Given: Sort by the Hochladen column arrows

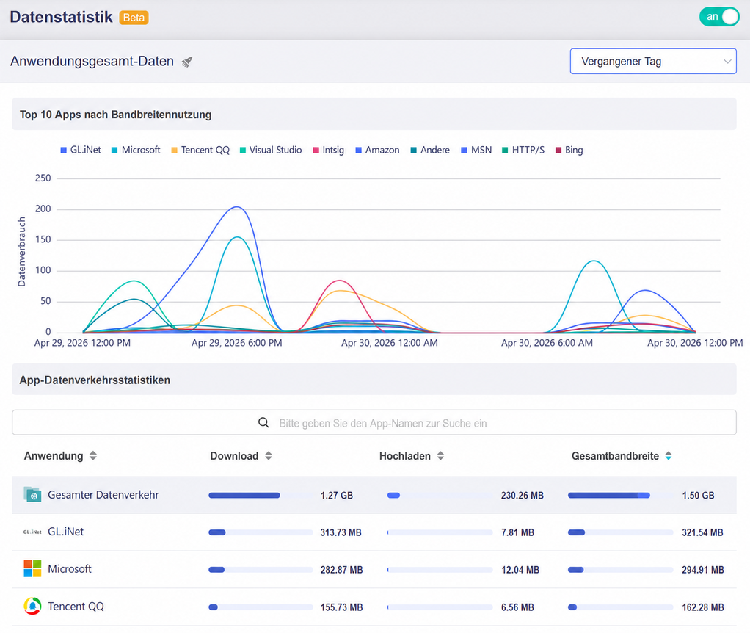Looking at the screenshot, I should click(x=440, y=456).
